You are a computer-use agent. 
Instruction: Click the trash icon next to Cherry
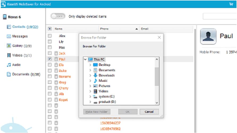(x=56, y=88)
